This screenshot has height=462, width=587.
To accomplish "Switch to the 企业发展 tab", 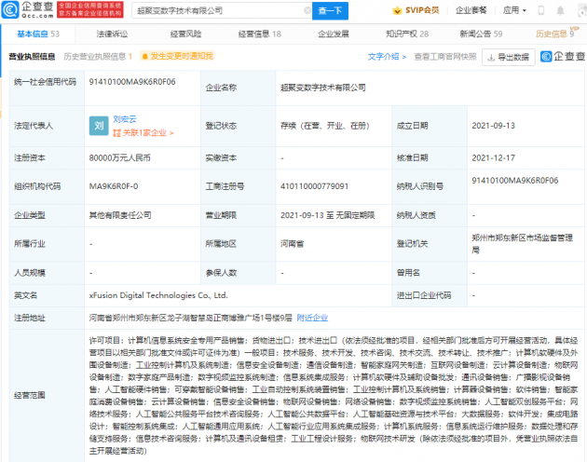I will click(334, 34).
